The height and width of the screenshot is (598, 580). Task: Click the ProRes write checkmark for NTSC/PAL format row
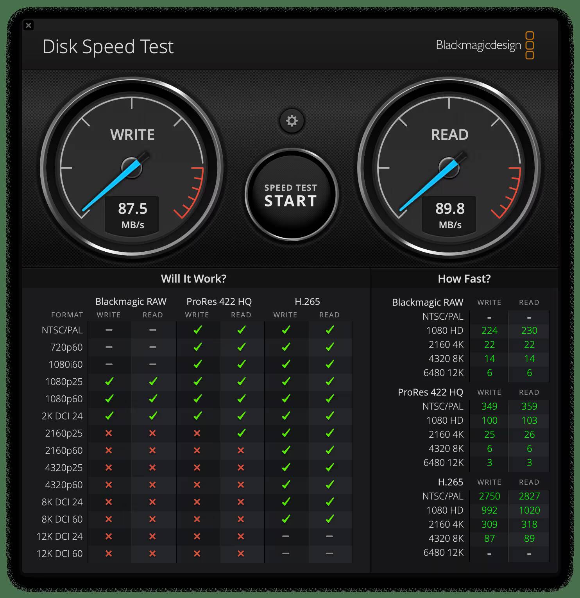pos(197,330)
